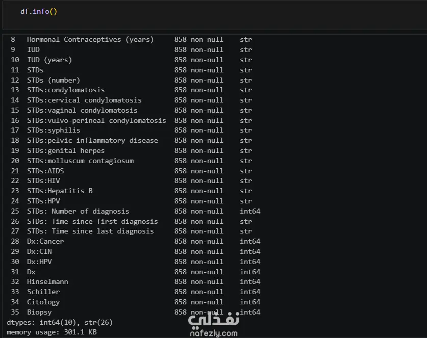
Task: Select the STDs:vulvo-perineal condylomatosis text
Action: pyautogui.click(x=96, y=120)
